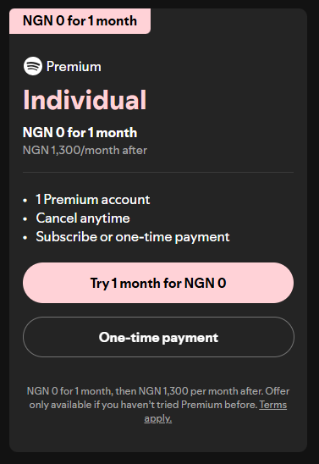Click the Cancel anytime feature text

click(x=83, y=218)
